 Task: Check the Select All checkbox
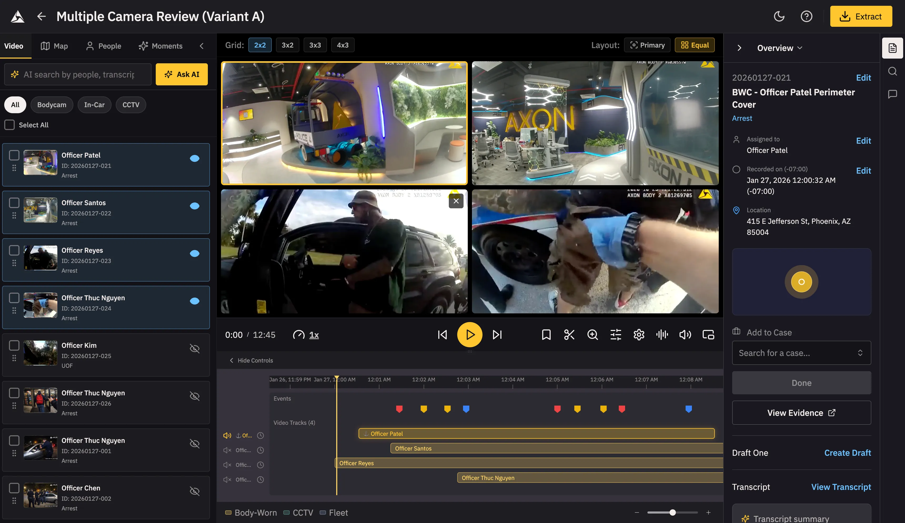tap(10, 125)
